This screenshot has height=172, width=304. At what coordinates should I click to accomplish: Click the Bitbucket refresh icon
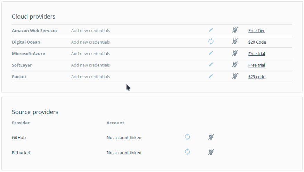(x=187, y=152)
